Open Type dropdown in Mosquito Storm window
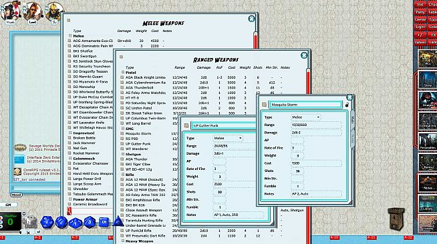Screen dimensions: 437x244 pyautogui.click(x=306, y=117)
